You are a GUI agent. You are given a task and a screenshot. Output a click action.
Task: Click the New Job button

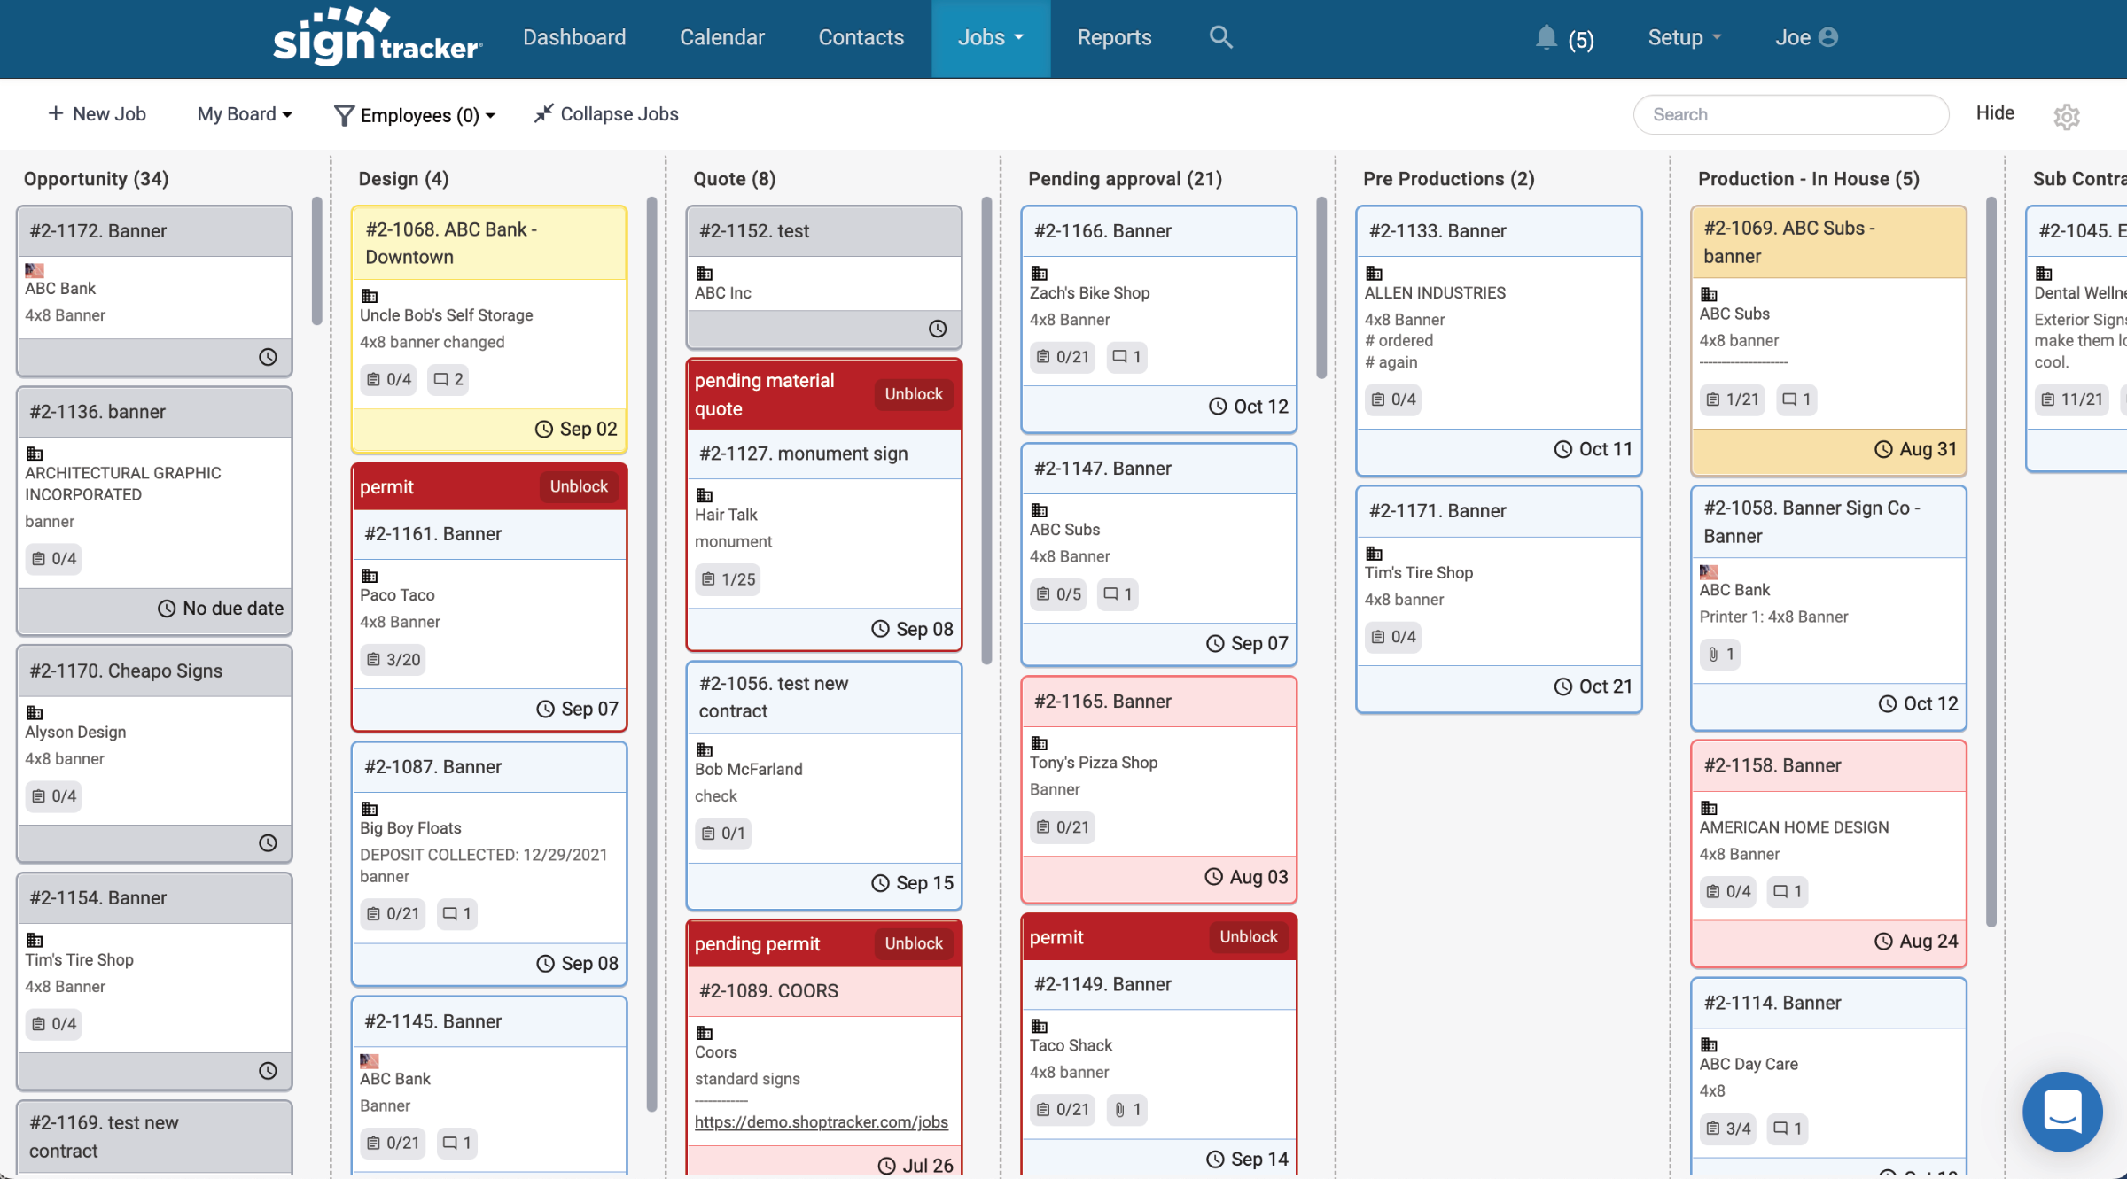tap(96, 113)
